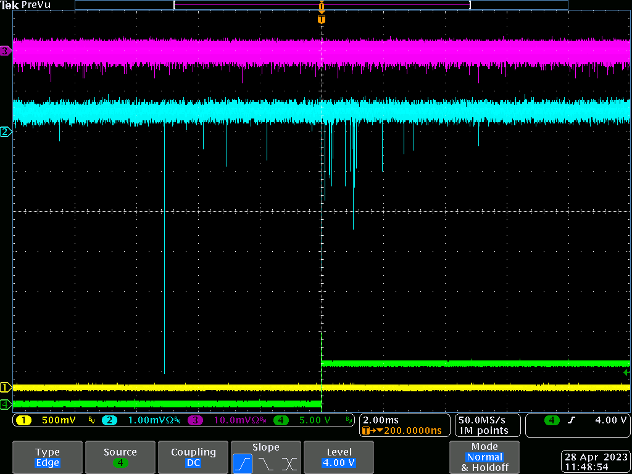This screenshot has width=632, height=474.
Task: Open the Coupling DC options
Action: pos(193,457)
